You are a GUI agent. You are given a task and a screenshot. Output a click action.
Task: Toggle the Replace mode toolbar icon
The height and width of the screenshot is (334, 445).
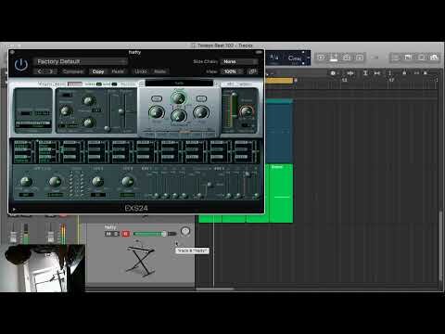tap(322, 58)
